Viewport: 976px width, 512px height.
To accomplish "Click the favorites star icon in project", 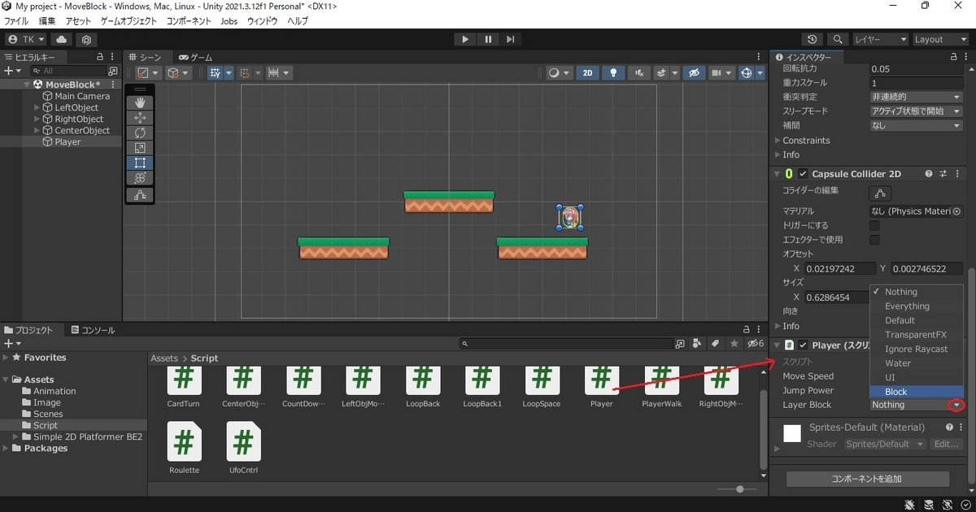I will (735, 344).
